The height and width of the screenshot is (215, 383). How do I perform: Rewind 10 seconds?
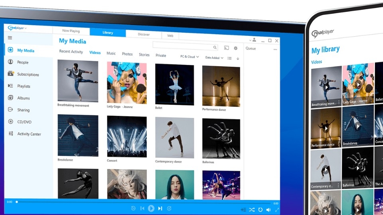tap(133, 208)
